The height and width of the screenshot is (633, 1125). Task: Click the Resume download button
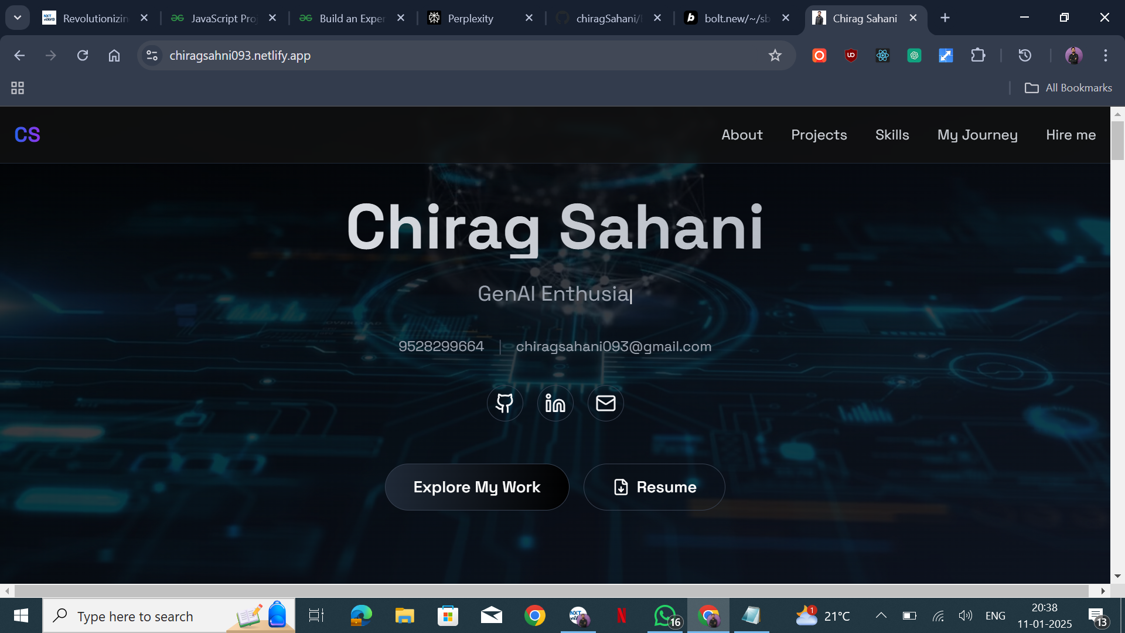click(x=654, y=486)
